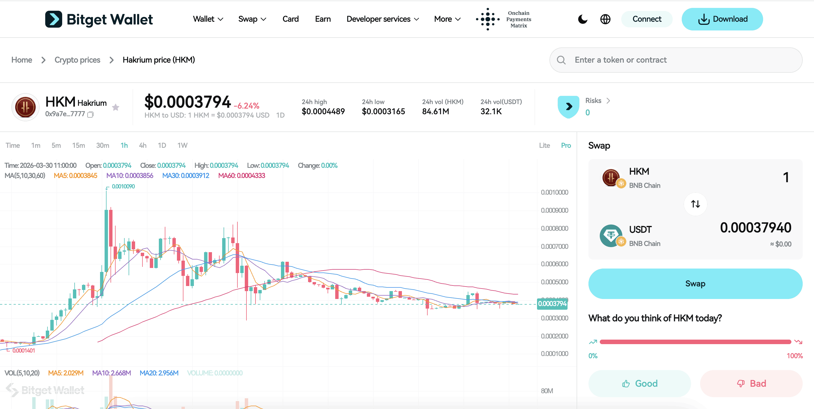Switch the chart to Pro mode
Screen dimensions: 814x409
tap(566, 145)
